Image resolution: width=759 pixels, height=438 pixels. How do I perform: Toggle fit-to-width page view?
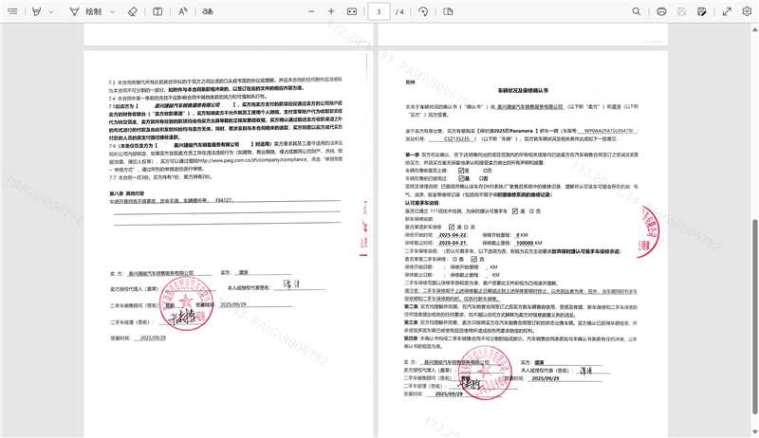pos(352,11)
